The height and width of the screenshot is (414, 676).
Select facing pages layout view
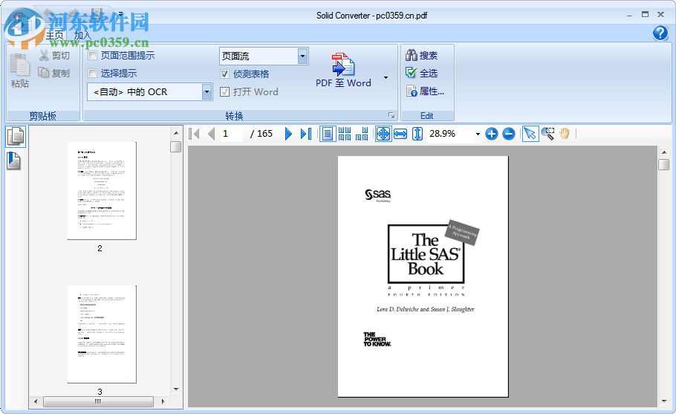[362, 134]
